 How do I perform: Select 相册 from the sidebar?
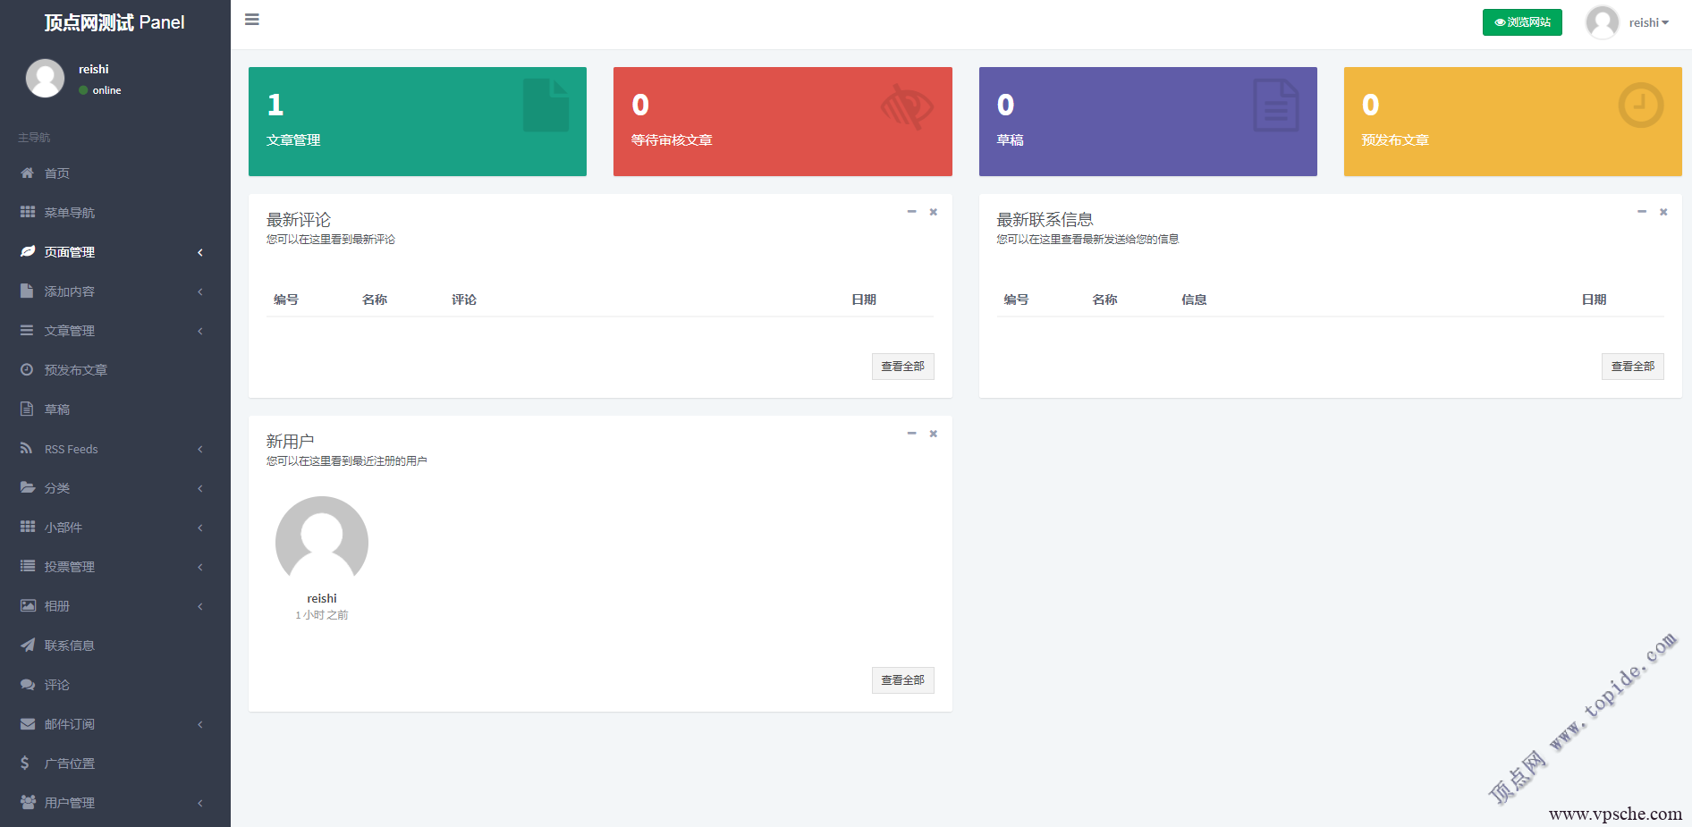coord(57,606)
